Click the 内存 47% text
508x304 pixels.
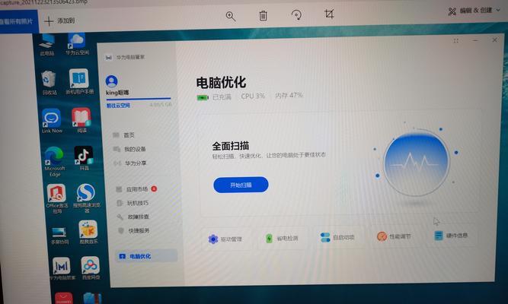pos(289,95)
